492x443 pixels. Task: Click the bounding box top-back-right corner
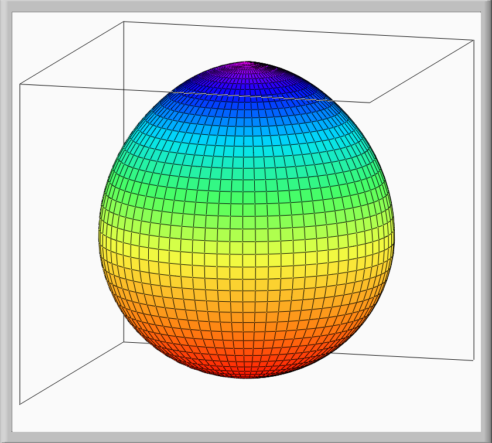pyautogui.click(x=473, y=40)
